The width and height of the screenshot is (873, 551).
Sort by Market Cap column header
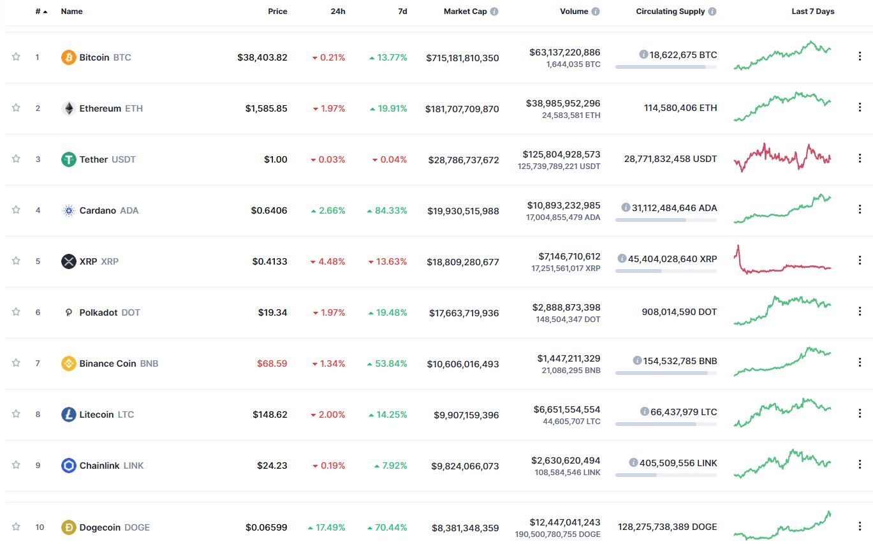(465, 11)
